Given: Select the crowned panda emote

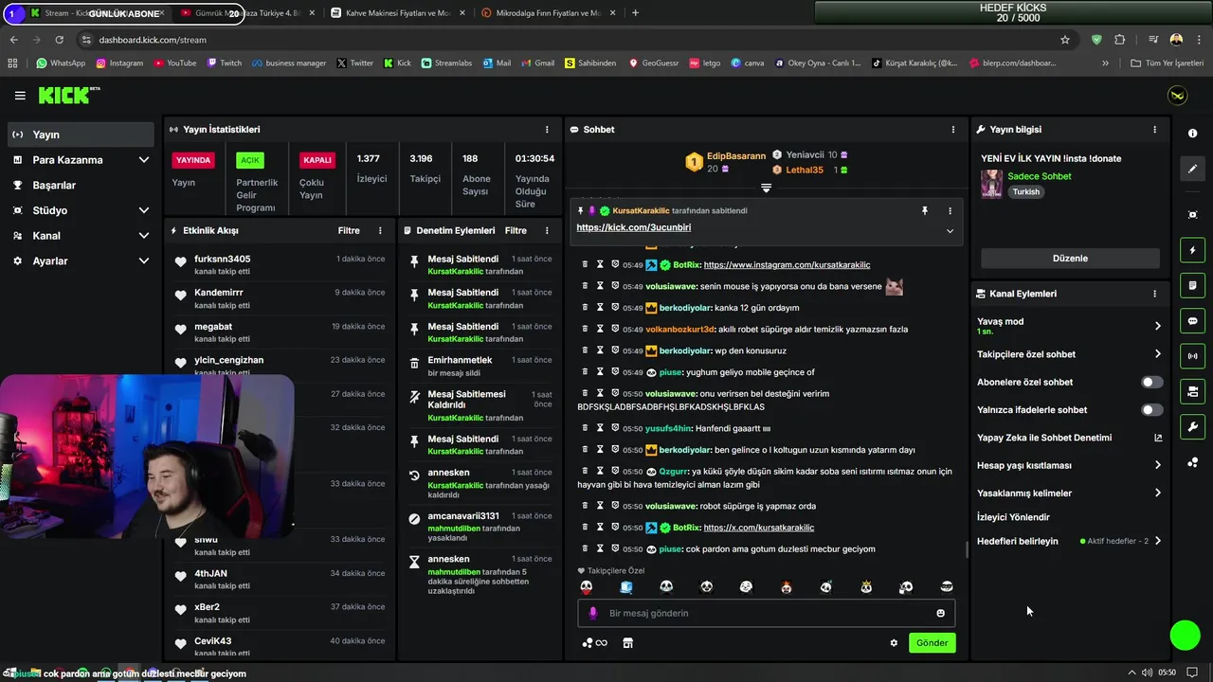Looking at the screenshot, I should pos(866,587).
